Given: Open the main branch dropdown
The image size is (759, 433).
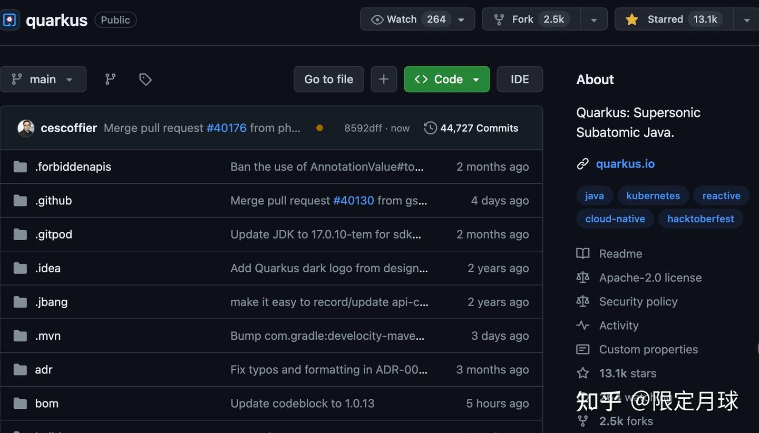Looking at the screenshot, I should coord(43,79).
